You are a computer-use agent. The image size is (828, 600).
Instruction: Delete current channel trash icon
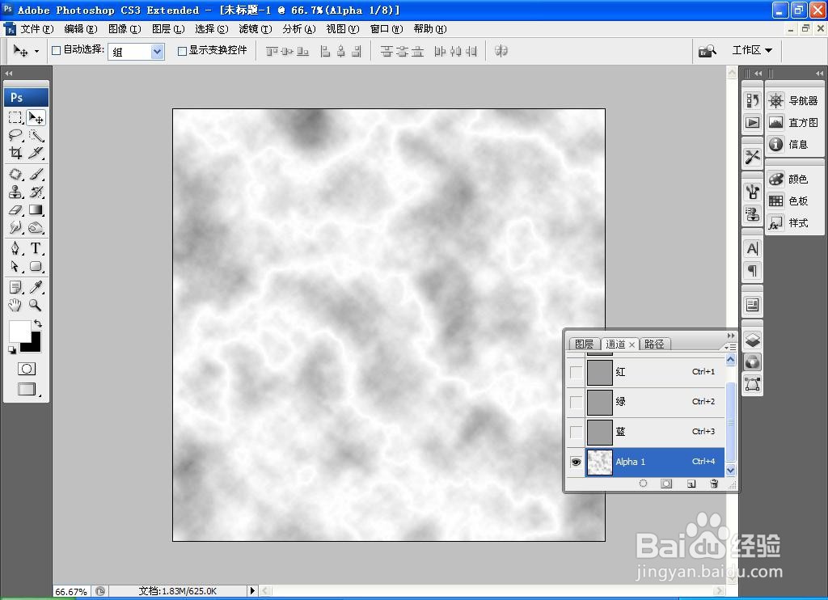[x=714, y=484]
